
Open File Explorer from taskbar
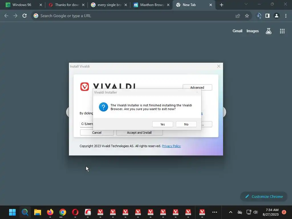click(x=37, y=212)
